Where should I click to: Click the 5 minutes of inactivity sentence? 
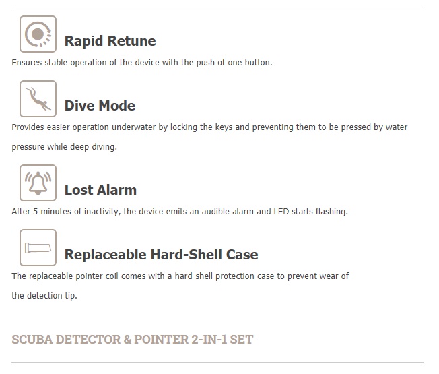[x=180, y=211]
